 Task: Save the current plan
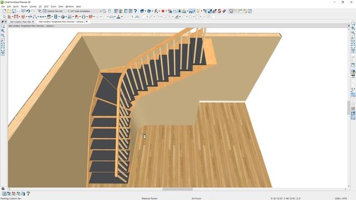point(13,11)
